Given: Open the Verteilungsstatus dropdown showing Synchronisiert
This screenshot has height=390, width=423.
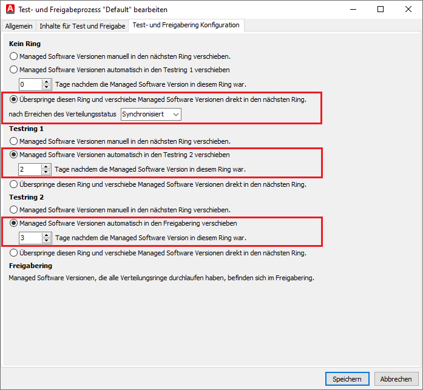Looking at the screenshot, I should click(151, 114).
